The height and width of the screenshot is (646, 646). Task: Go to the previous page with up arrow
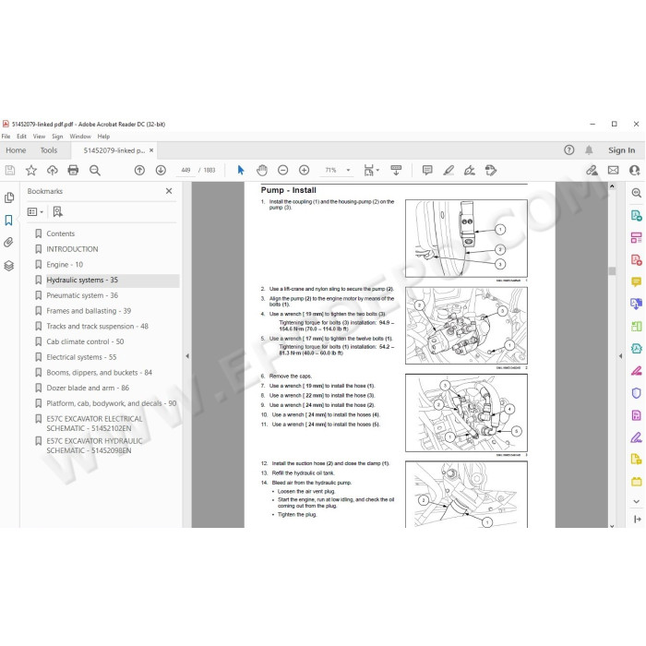[139, 170]
